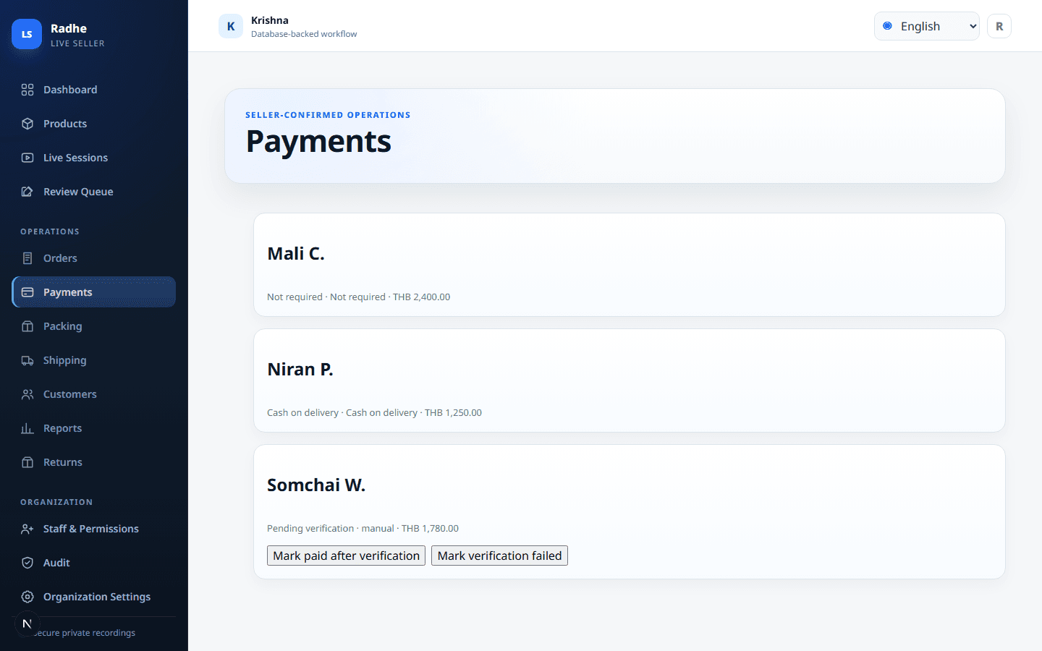This screenshot has width=1042, height=651.
Task: Click the Live Sessions play icon
Action: point(27,158)
